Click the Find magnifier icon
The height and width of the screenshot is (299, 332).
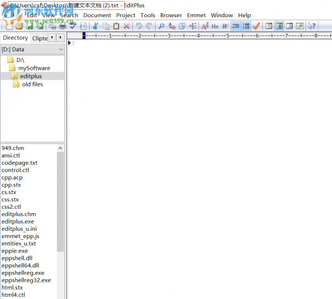point(162,26)
